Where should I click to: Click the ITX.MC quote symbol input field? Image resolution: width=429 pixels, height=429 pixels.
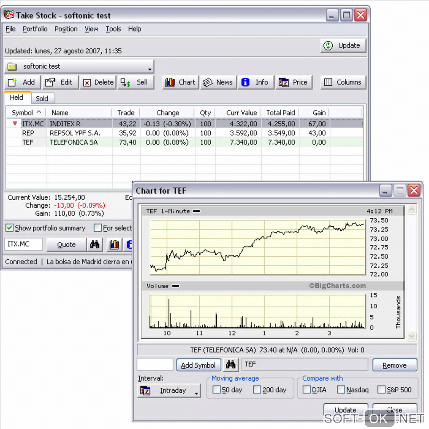tap(24, 244)
